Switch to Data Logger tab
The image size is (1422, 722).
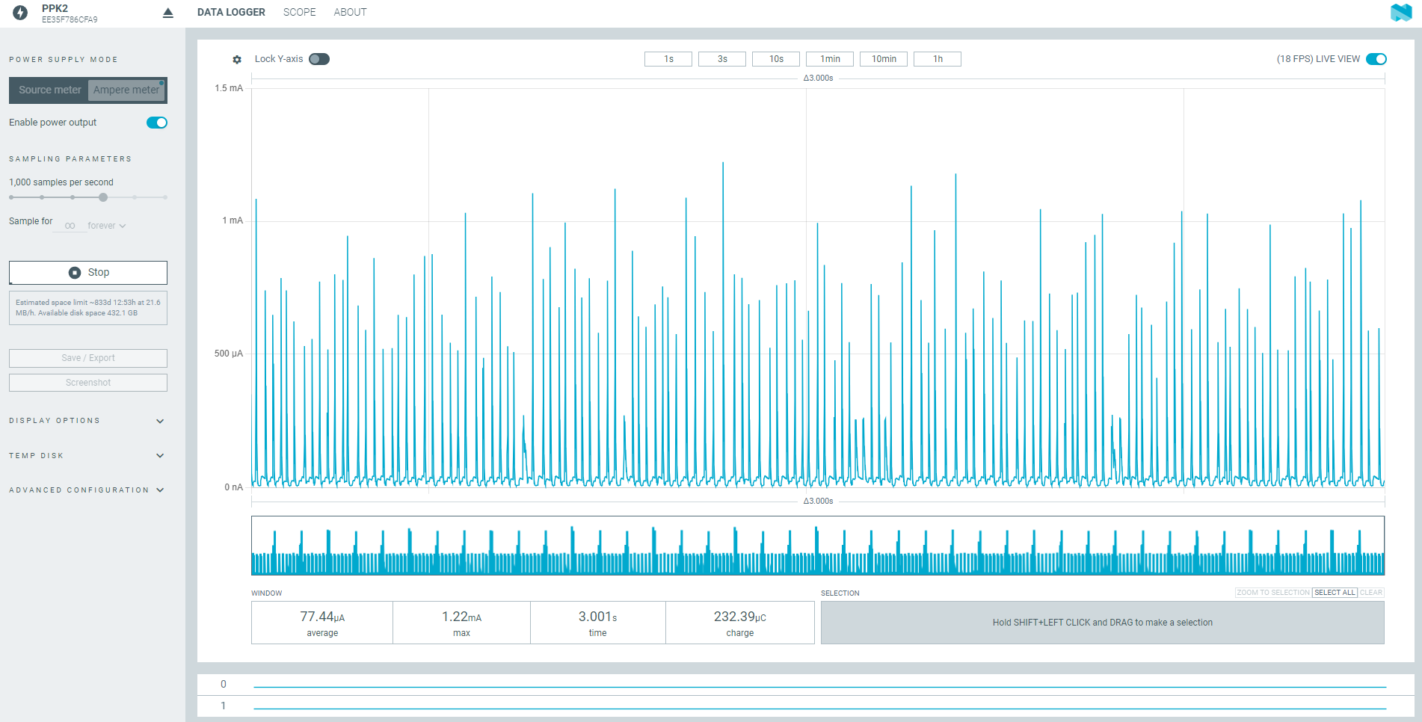pyautogui.click(x=231, y=12)
